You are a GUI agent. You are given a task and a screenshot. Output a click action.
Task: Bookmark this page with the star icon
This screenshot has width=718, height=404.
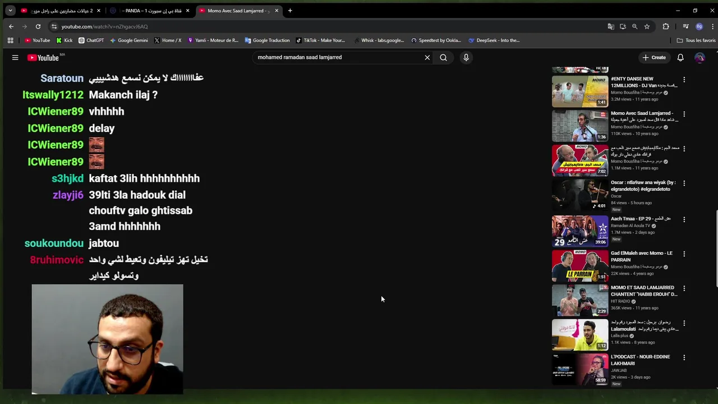647,26
